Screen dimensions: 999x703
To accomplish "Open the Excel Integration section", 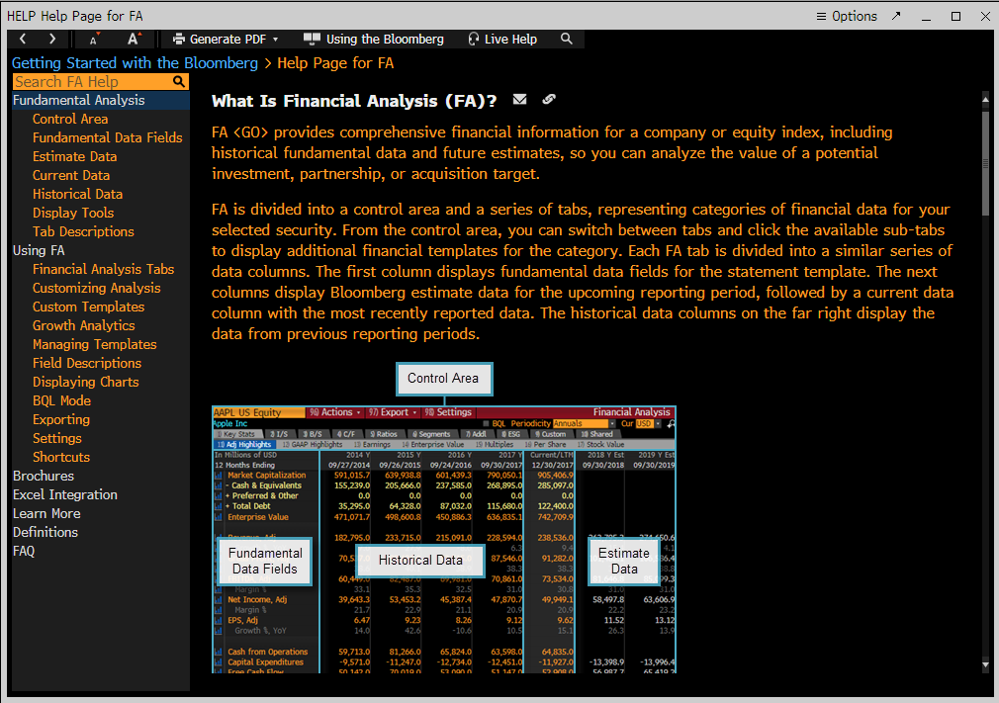I will coord(65,494).
